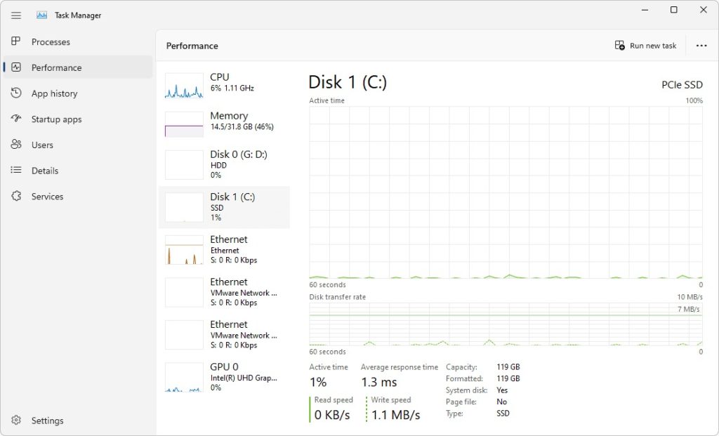Open the Processes page icon
719x436 pixels.
(16, 41)
